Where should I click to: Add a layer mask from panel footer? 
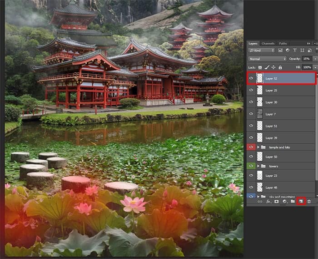[x=276, y=202]
